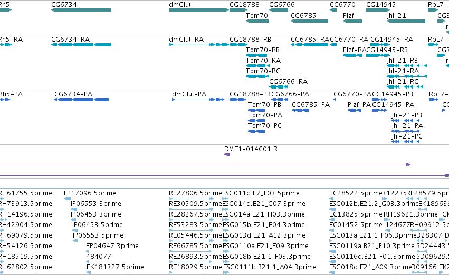
Task: Select the Tom70 gene feature
Action: tap(257, 21)
